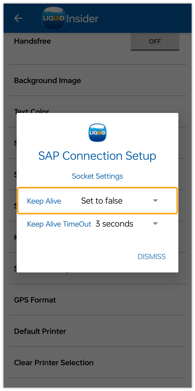Screen dimensions: 195x391
Task: Select the 'Set to false' value
Action: pyautogui.click(x=102, y=201)
